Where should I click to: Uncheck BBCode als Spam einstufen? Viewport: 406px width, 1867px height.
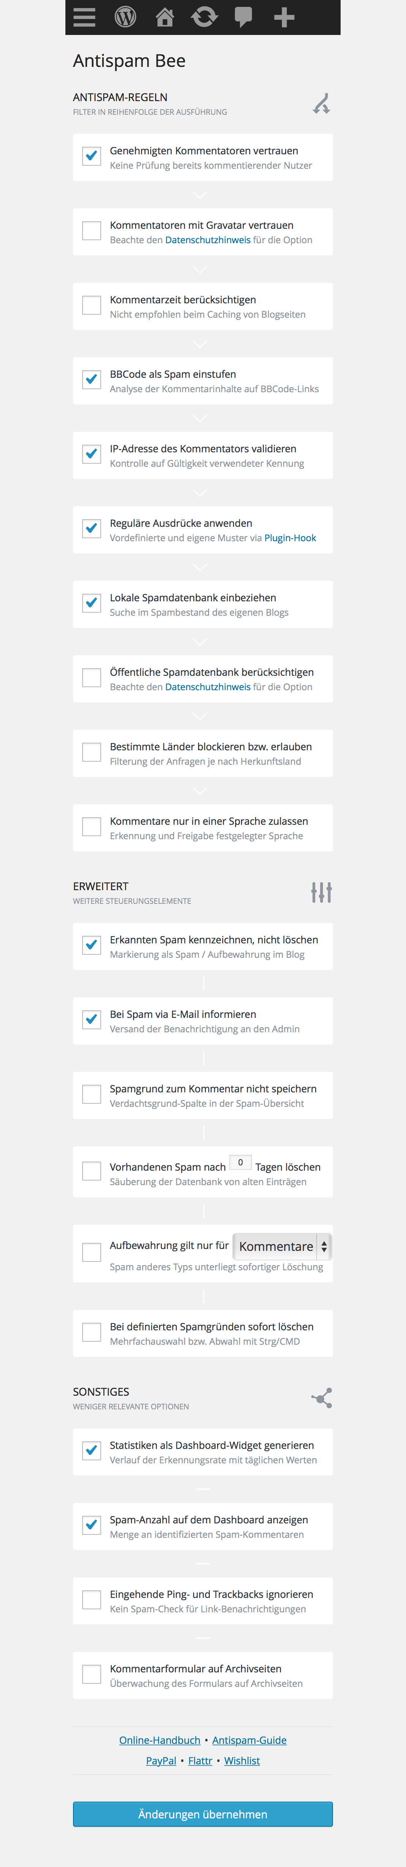coord(91,379)
